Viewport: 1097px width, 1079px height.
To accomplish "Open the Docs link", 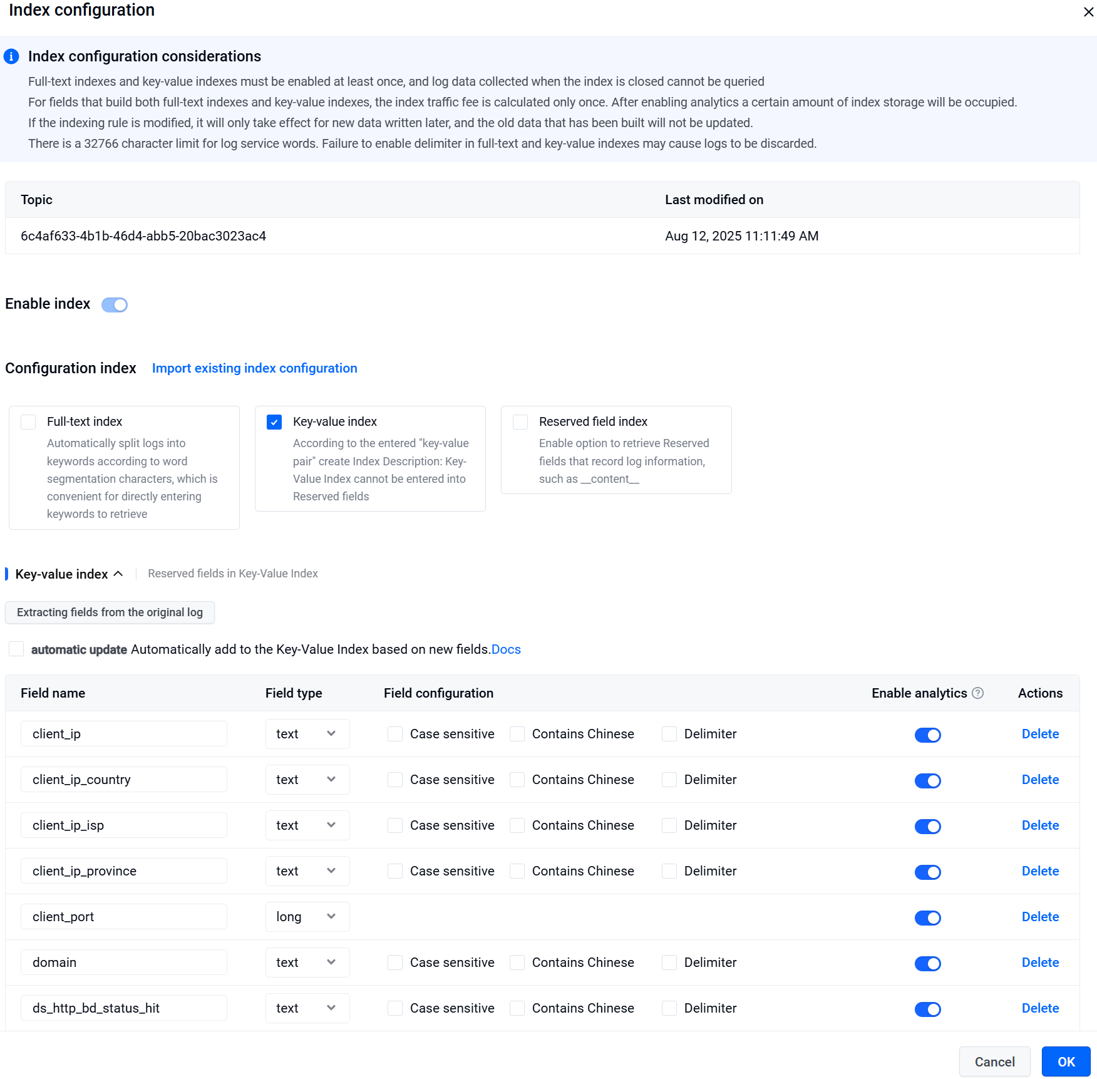I will 506,649.
